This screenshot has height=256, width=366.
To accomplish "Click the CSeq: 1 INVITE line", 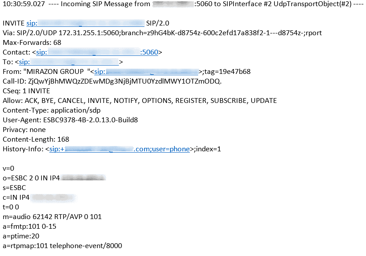I will coord(26,91).
